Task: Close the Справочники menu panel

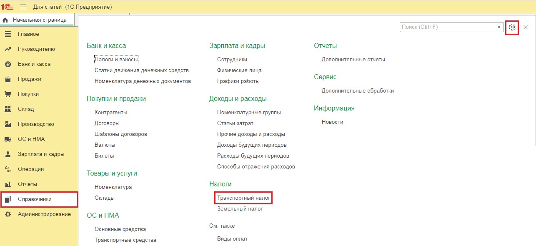Action: point(526,27)
